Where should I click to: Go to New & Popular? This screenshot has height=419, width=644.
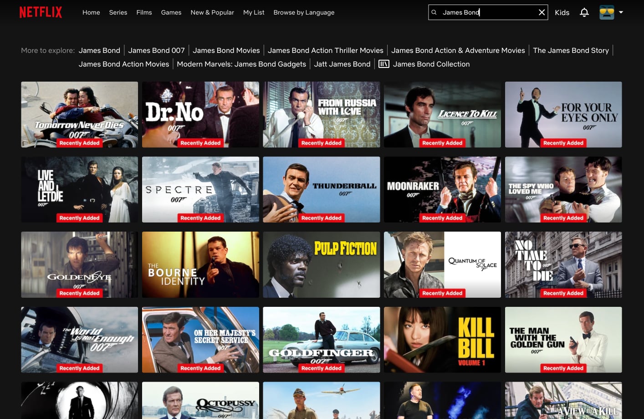[x=212, y=12]
